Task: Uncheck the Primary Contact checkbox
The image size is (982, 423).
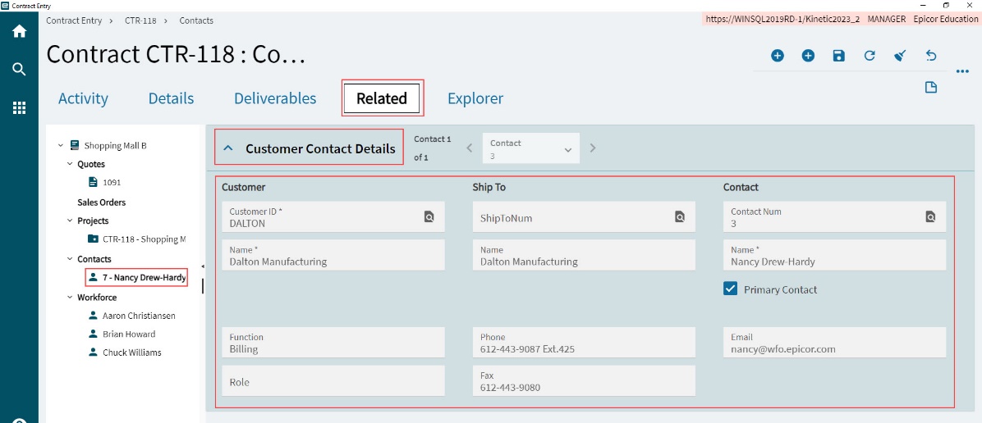Action: [x=730, y=289]
